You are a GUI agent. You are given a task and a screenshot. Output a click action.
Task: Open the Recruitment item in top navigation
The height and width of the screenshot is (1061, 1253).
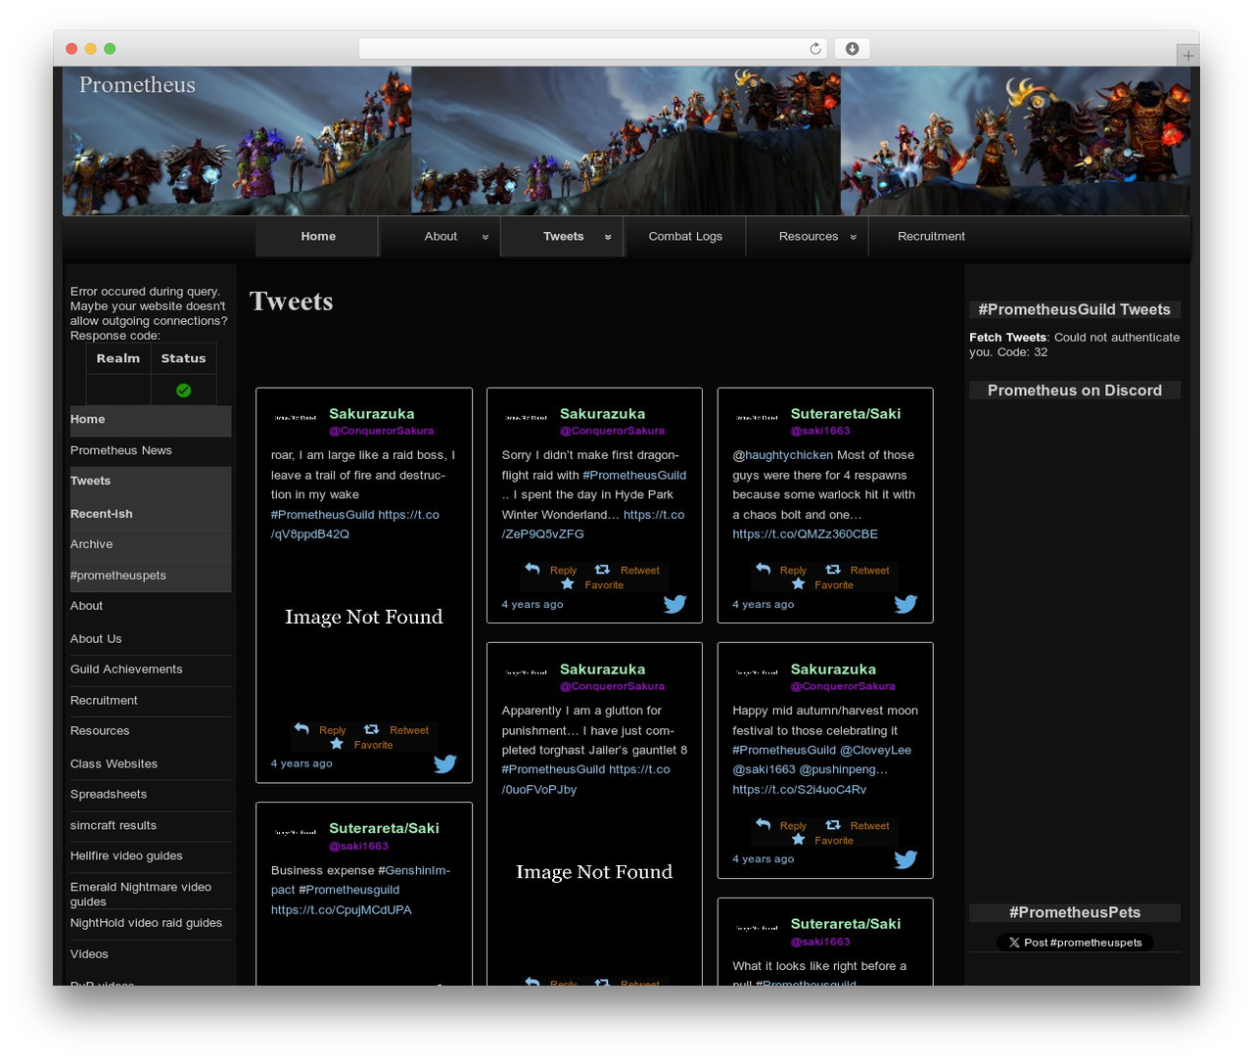[x=931, y=237]
